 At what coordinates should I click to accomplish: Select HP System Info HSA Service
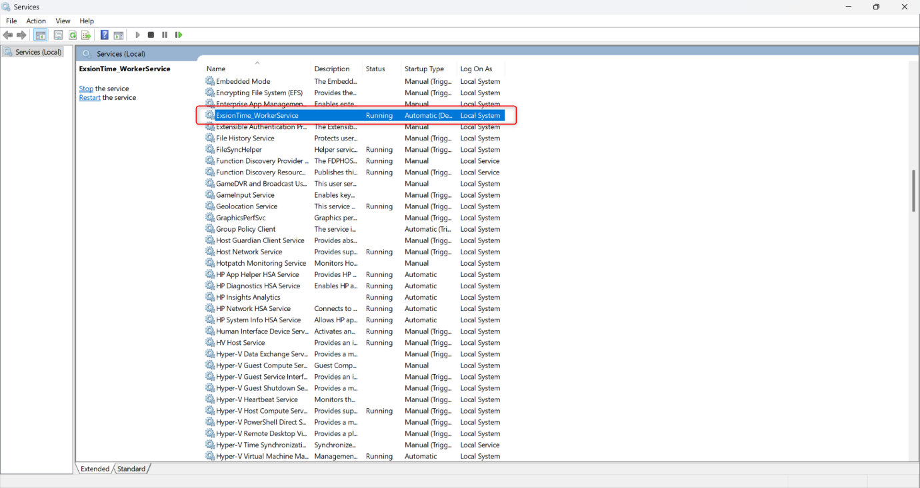click(x=354, y=320)
